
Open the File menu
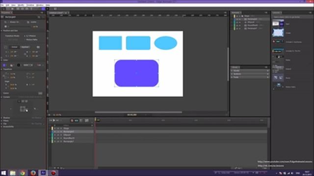click(2, 5)
